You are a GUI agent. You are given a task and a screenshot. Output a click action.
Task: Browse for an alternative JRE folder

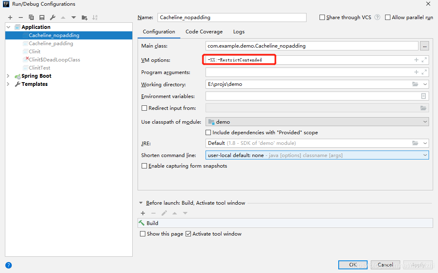pos(415,143)
